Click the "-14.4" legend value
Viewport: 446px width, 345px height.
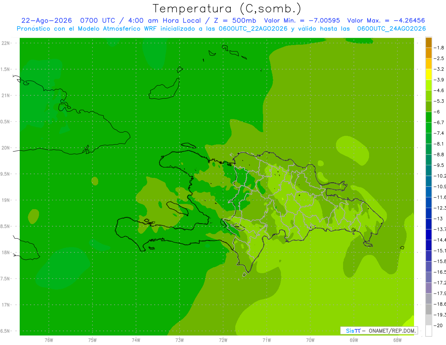[440, 240]
